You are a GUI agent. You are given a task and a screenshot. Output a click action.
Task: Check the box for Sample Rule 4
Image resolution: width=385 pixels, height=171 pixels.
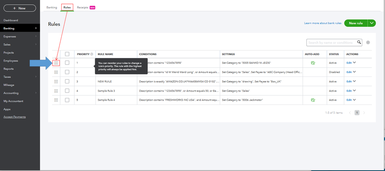click(67, 100)
